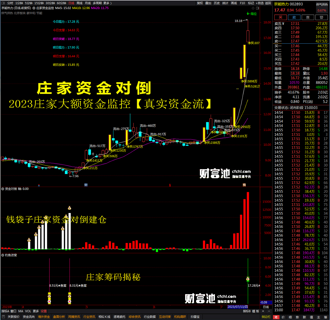The height and width of the screenshot is (320, 330).
Task: Open the 境外资金 tab
Action: click(44, 317)
